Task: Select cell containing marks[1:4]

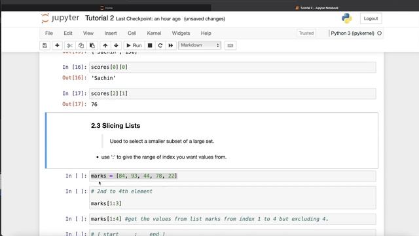Action: click(232, 219)
